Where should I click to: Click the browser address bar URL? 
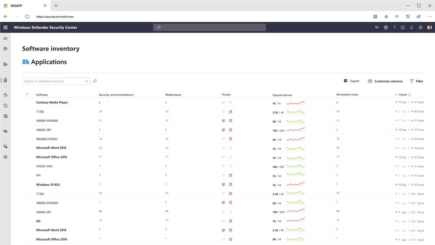tap(55, 17)
